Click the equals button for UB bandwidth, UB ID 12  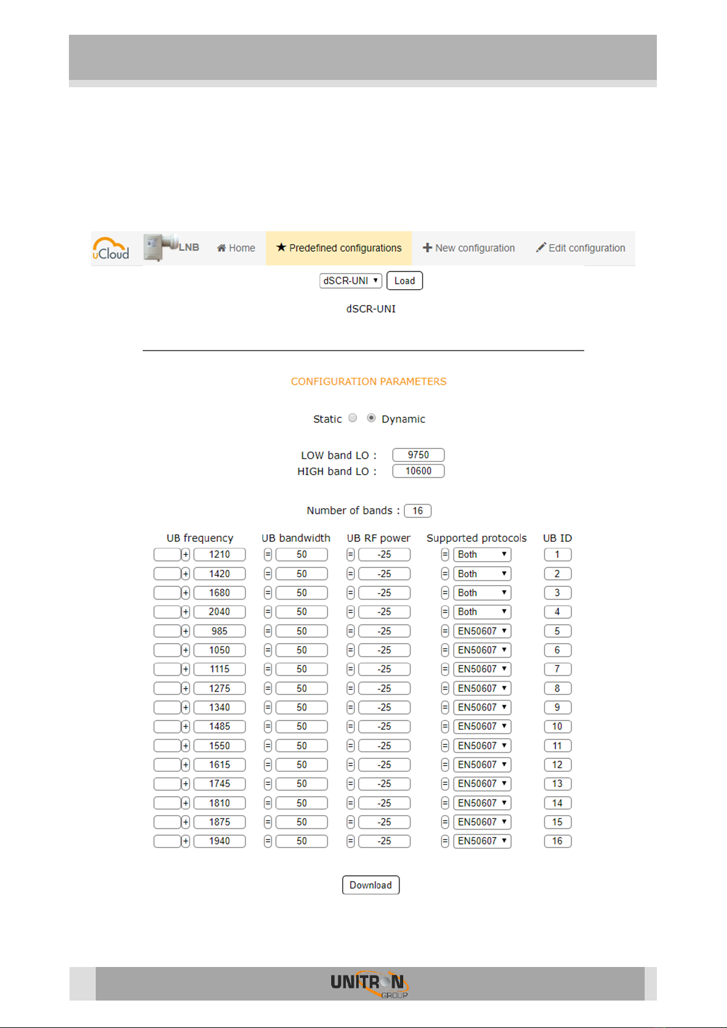268,765
